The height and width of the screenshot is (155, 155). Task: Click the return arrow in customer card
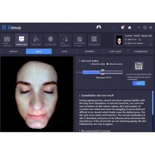coord(151,45)
